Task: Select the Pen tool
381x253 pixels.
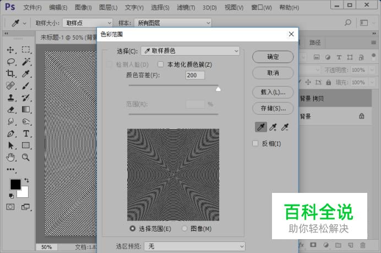Action: tap(10, 133)
